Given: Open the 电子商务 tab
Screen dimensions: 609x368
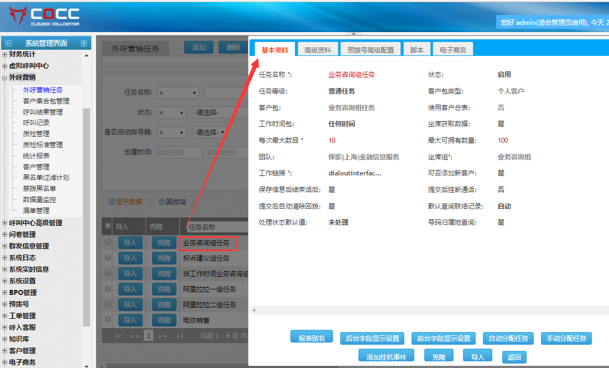Looking at the screenshot, I should pyautogui.click(x=452, y=50).
